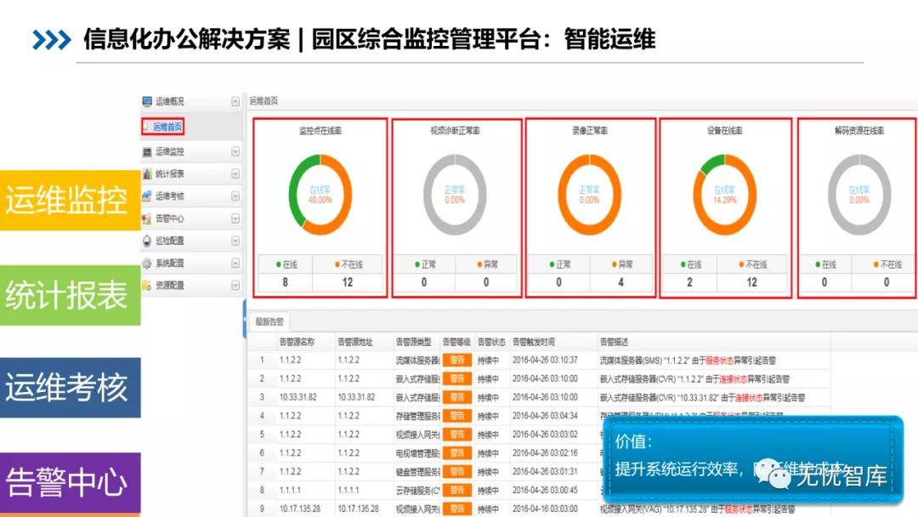Screen dimensions: 918x517
Task: Click the 录像正常率 donut chart
Action: [x=590, y=195]
